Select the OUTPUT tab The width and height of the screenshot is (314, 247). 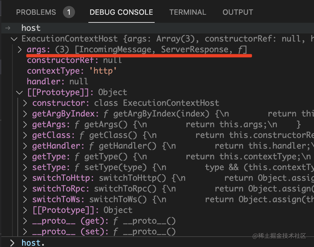[x=237, y=12]
